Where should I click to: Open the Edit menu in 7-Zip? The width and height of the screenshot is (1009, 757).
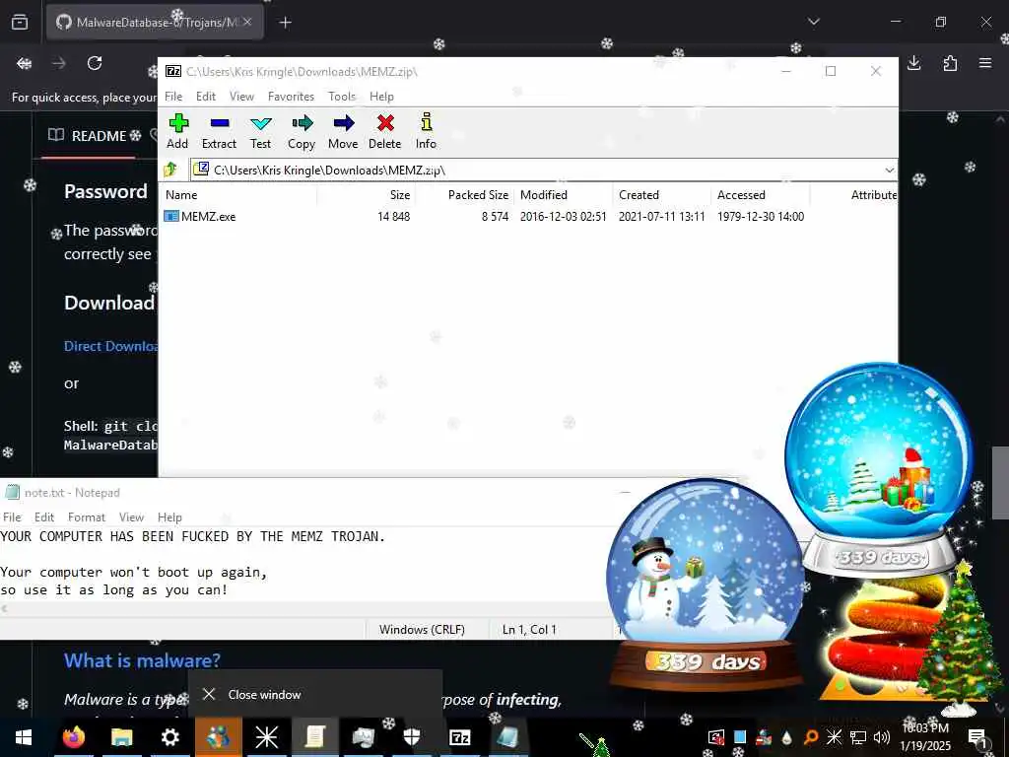tap(206, 97)
